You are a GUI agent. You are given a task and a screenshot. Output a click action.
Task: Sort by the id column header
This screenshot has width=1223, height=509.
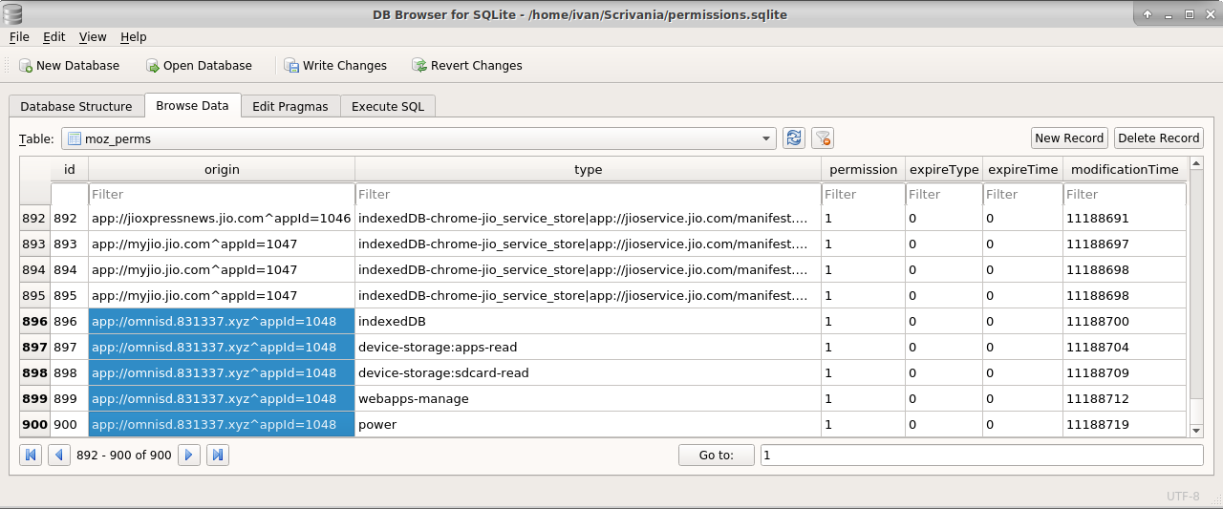(x=69, y=169)
